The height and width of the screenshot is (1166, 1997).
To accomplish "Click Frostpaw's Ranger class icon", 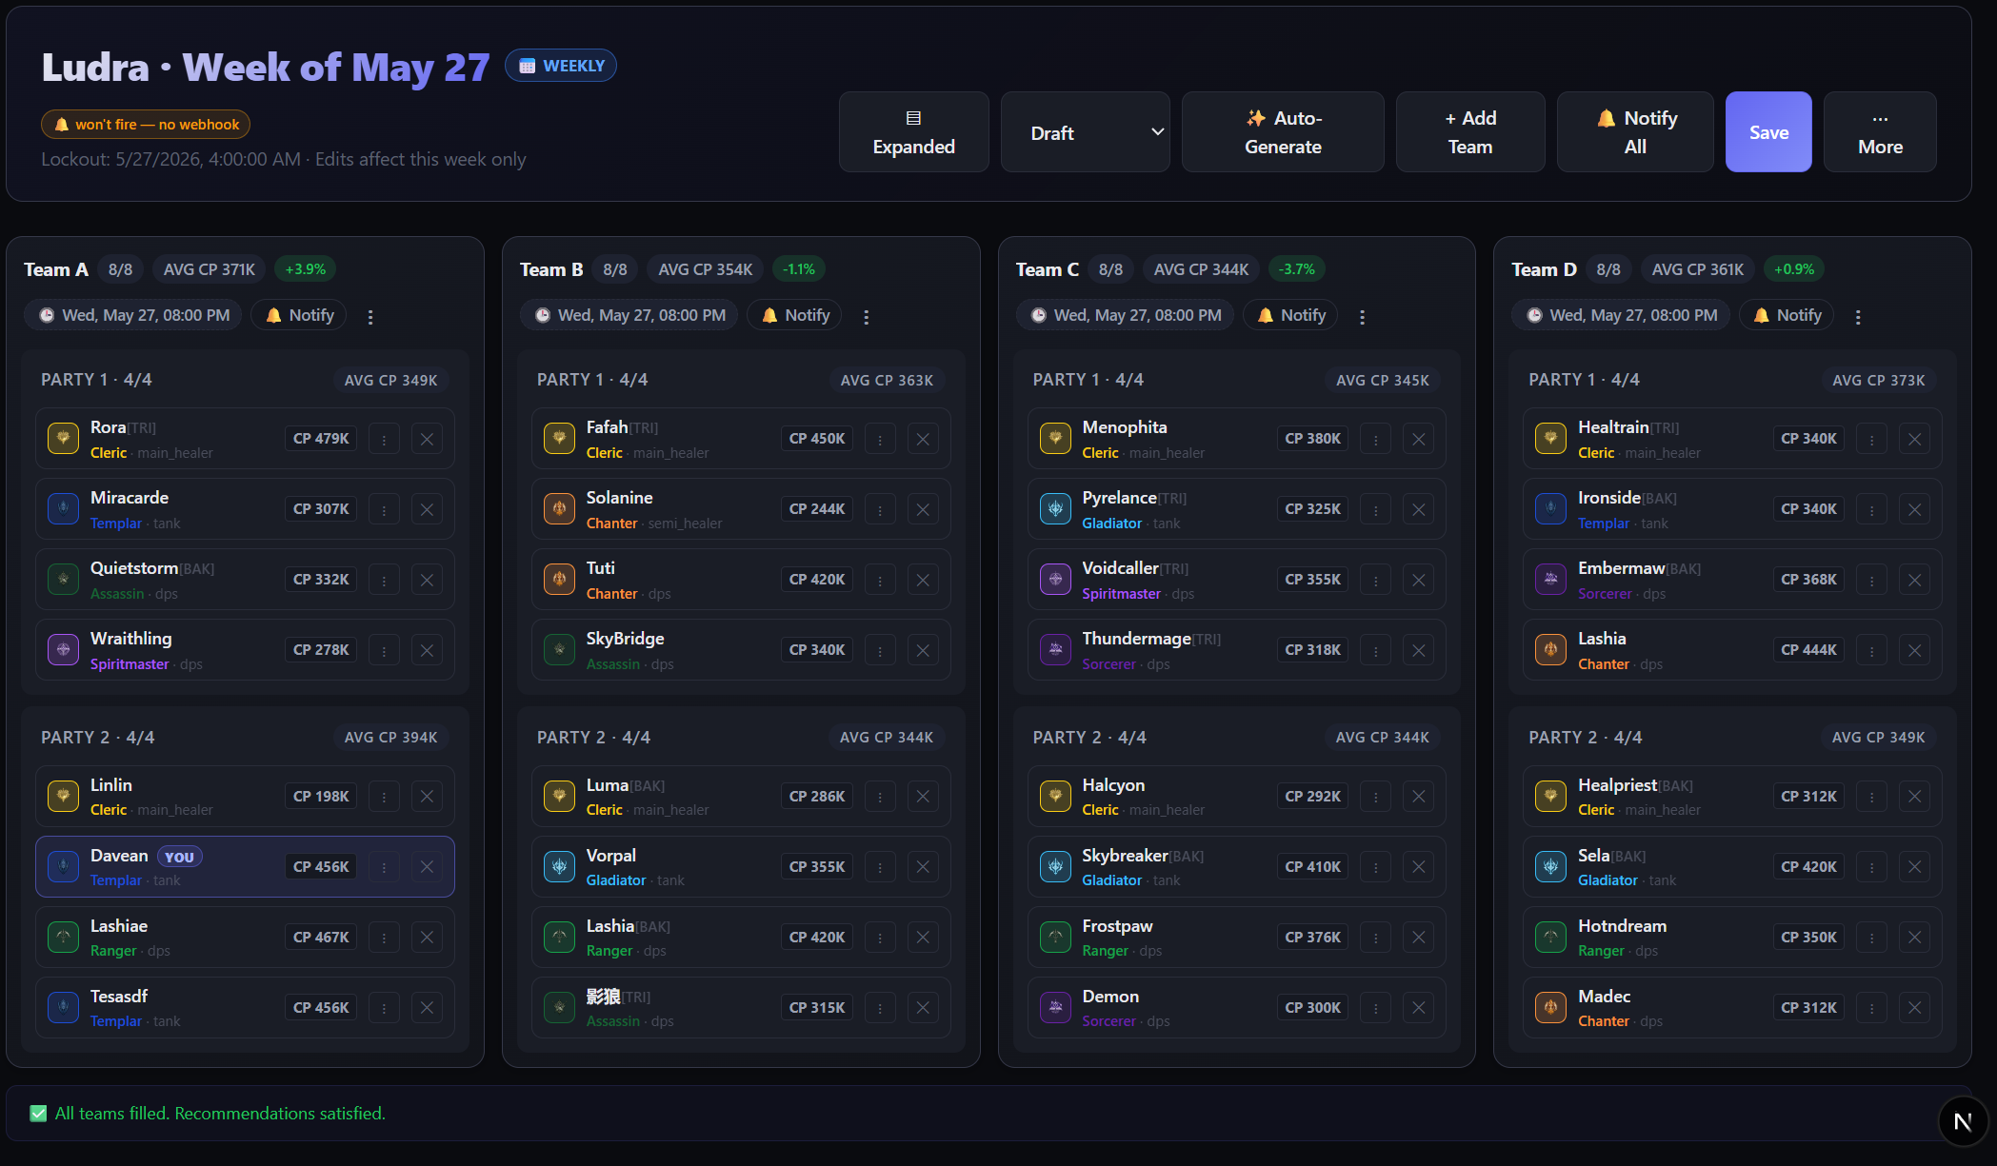I will pos(1055,938).
